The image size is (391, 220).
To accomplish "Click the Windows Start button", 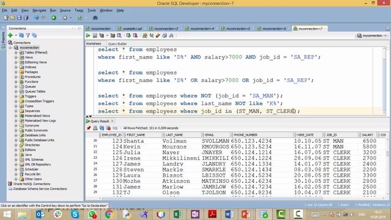I will (x=7, y=215).
